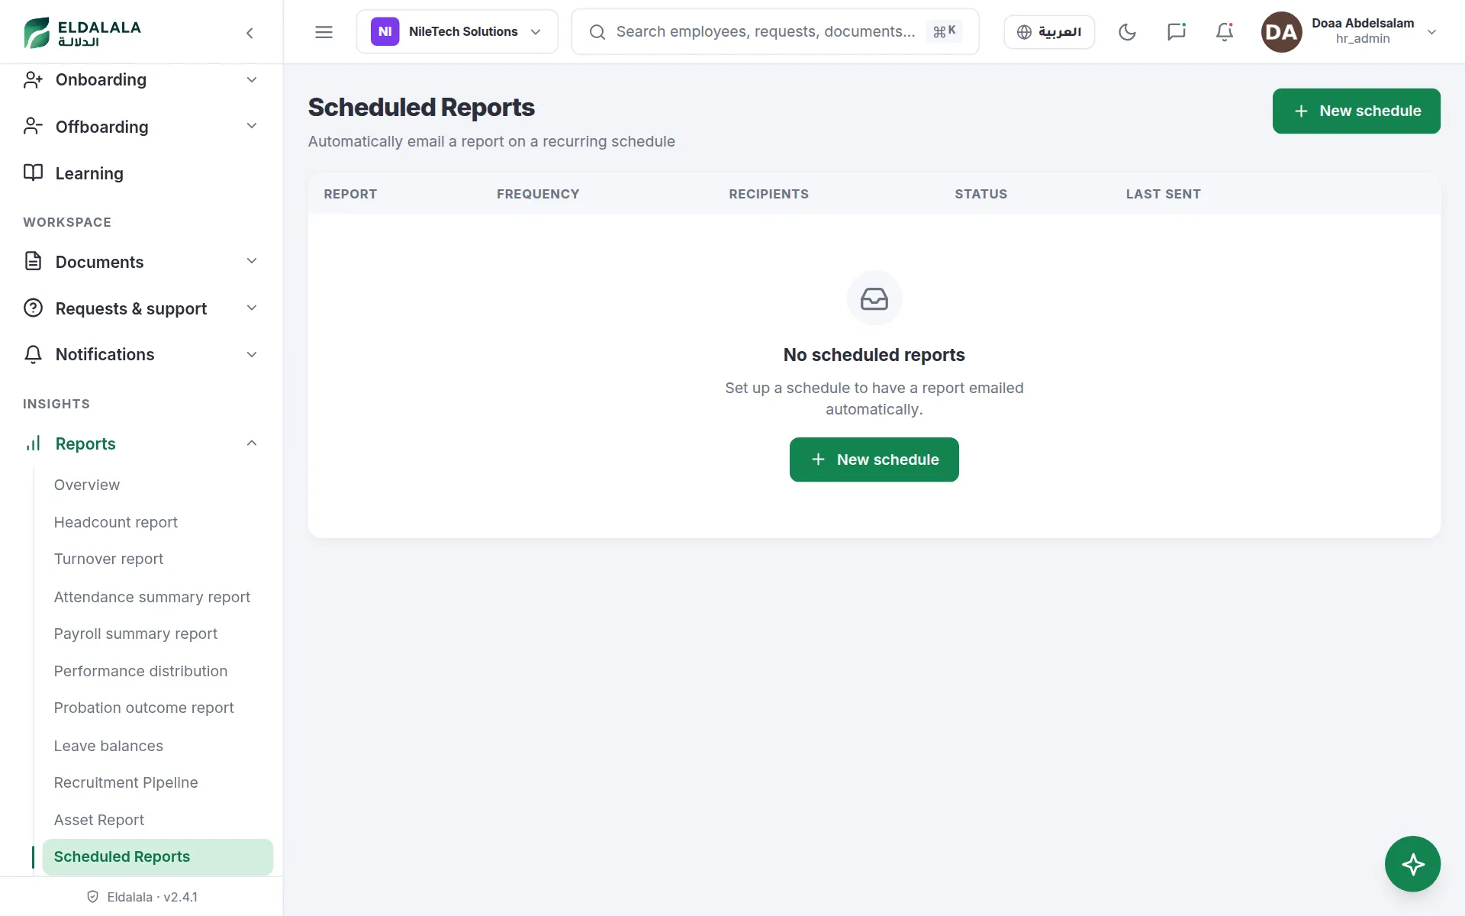
Task: Toggle the hamburger menu icon
Action: [324, 32]
